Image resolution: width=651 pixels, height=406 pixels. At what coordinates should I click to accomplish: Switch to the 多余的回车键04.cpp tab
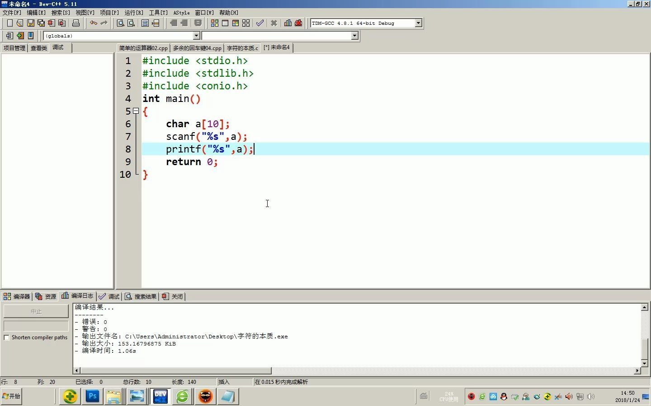pos(197,48)
